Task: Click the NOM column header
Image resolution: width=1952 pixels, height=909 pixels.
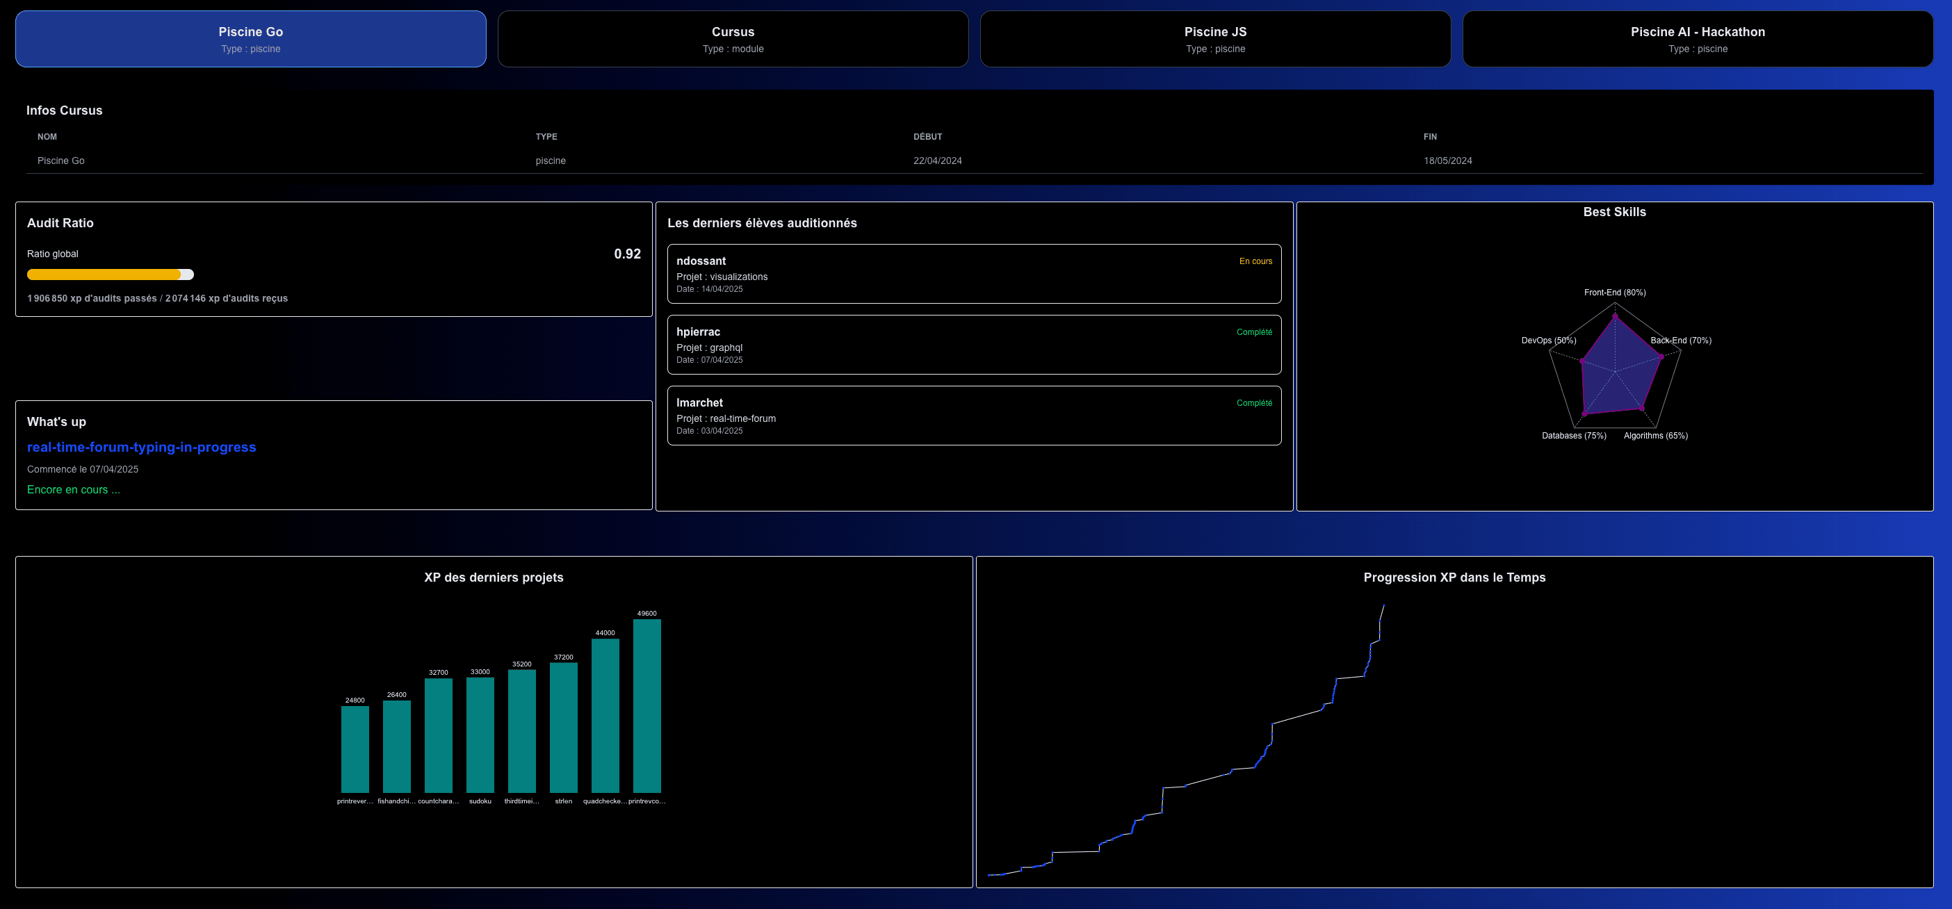Action: 47,137
